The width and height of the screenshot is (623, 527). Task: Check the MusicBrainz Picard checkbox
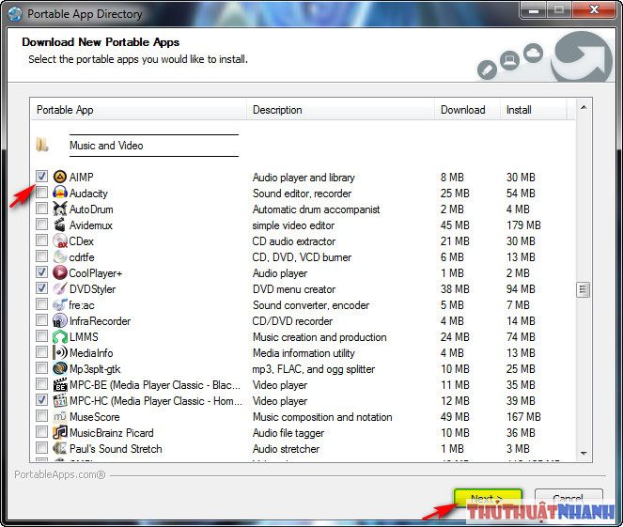41,432
